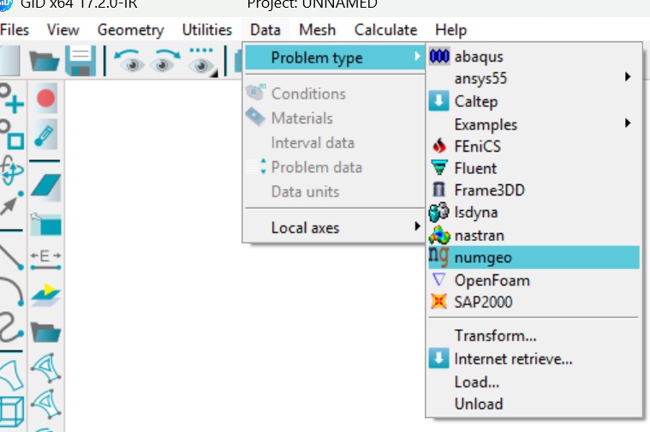This screenshot has height=432, width=650.
Task: Click the Unload option
Action: pyautogui.click(x=479, y=404)
